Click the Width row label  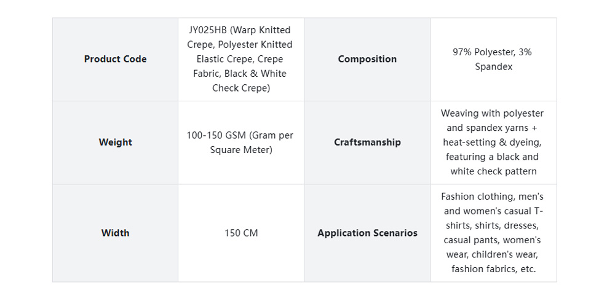pyautogui.click(x=115, y=233)
